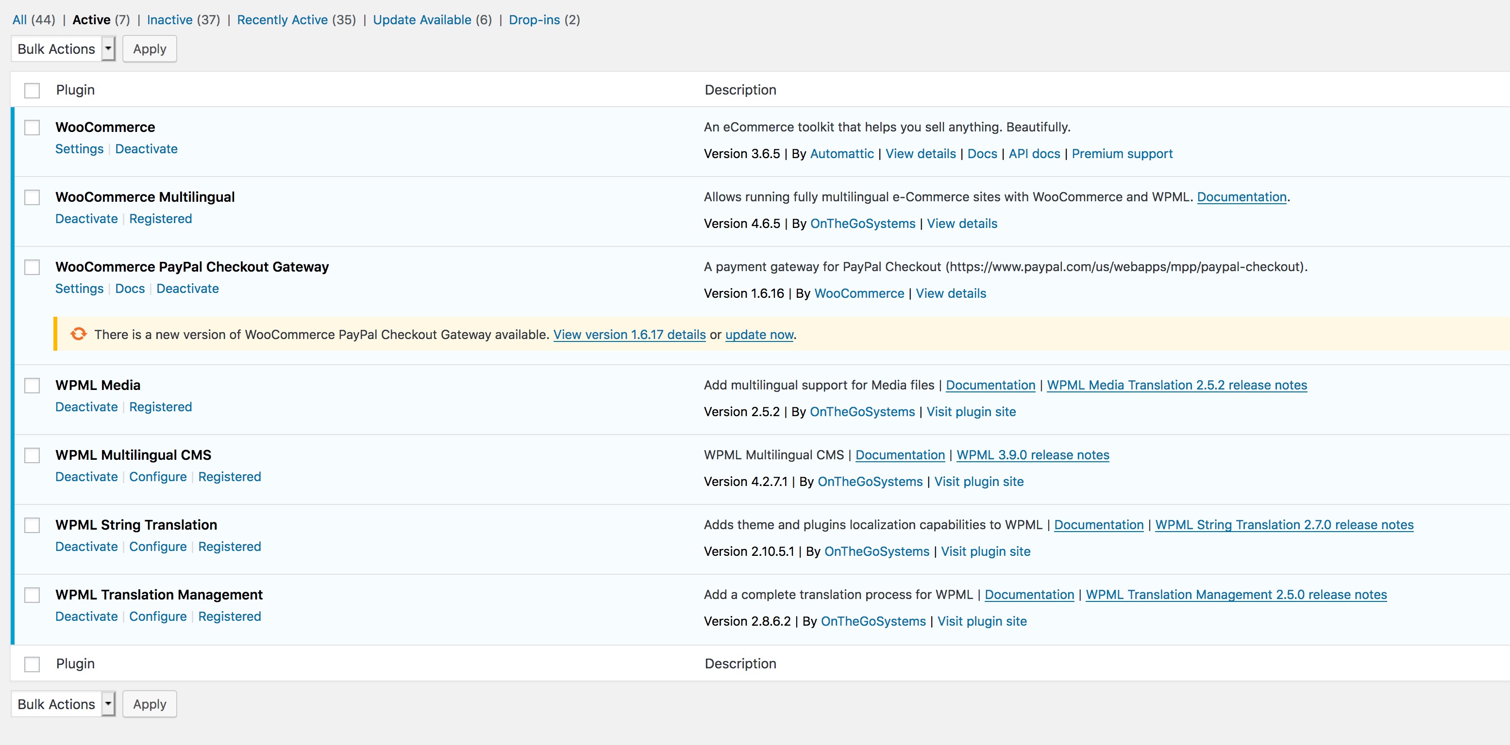1510x745 pixels.
Task: Click the Description column header at top
Action: [740, 90]
